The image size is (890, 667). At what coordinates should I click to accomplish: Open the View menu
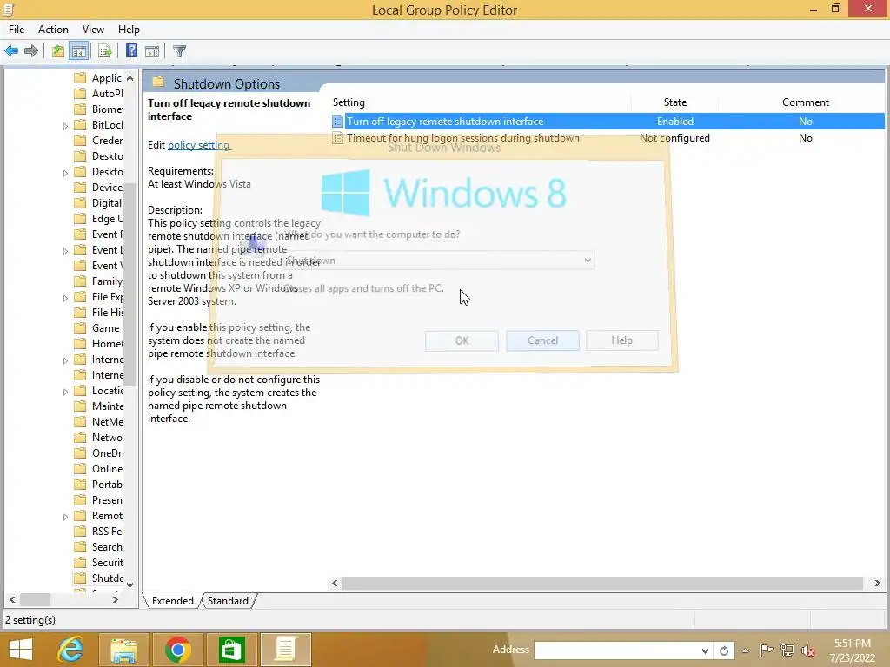(x=93, y=30)
